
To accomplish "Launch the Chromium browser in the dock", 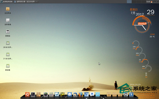I will [x=86, y=95].
